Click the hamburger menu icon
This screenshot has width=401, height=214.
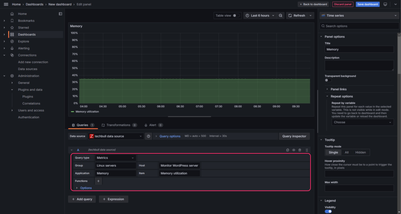point(5,4)
